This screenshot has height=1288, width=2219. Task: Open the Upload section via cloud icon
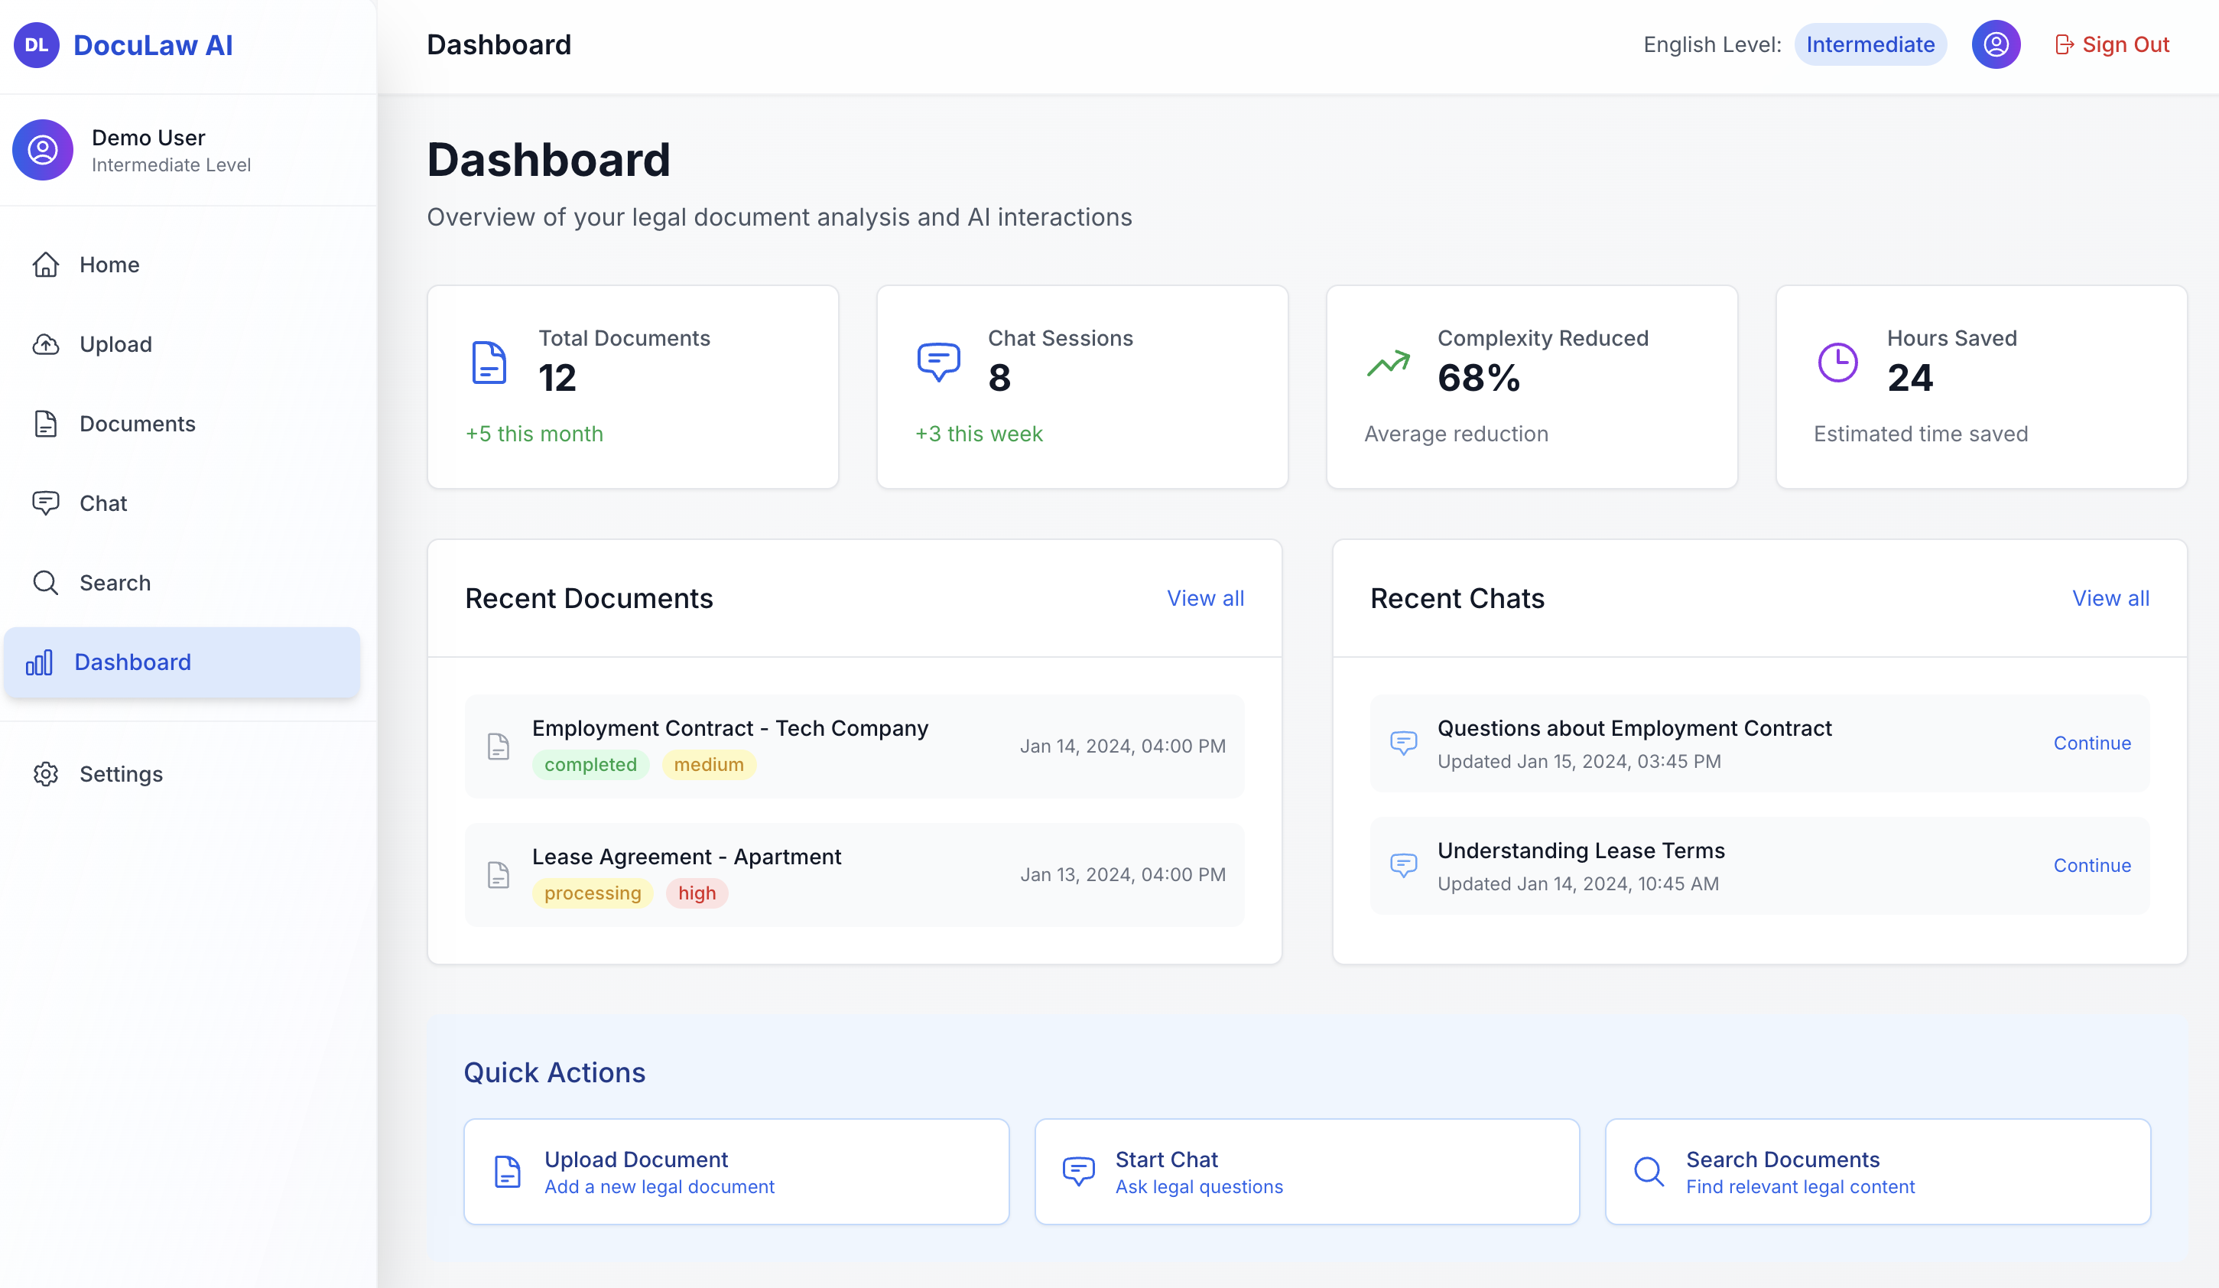coord(47,344)
